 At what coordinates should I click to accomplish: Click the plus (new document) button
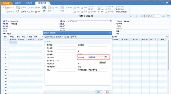(4, 7)
